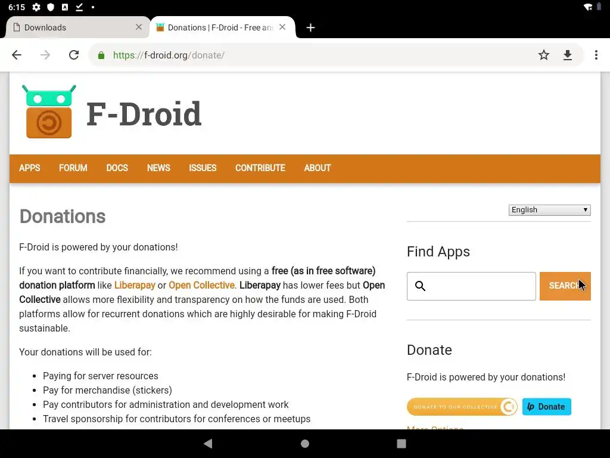Screen dimensions: 610x458
Task: Tap the Android back navigation button
Action: tap(208, 444)
